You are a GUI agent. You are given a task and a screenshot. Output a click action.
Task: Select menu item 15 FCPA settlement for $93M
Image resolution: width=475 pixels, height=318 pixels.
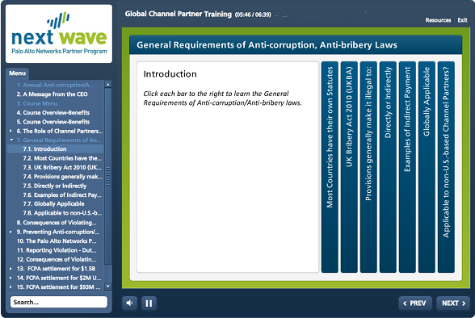(58, 287)
